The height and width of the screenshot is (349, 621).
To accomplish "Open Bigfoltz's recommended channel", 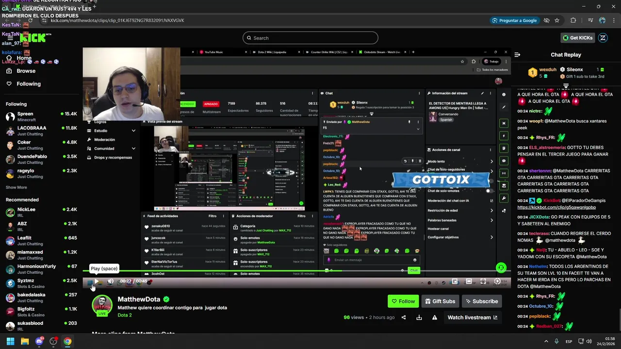I will (41, 312).
